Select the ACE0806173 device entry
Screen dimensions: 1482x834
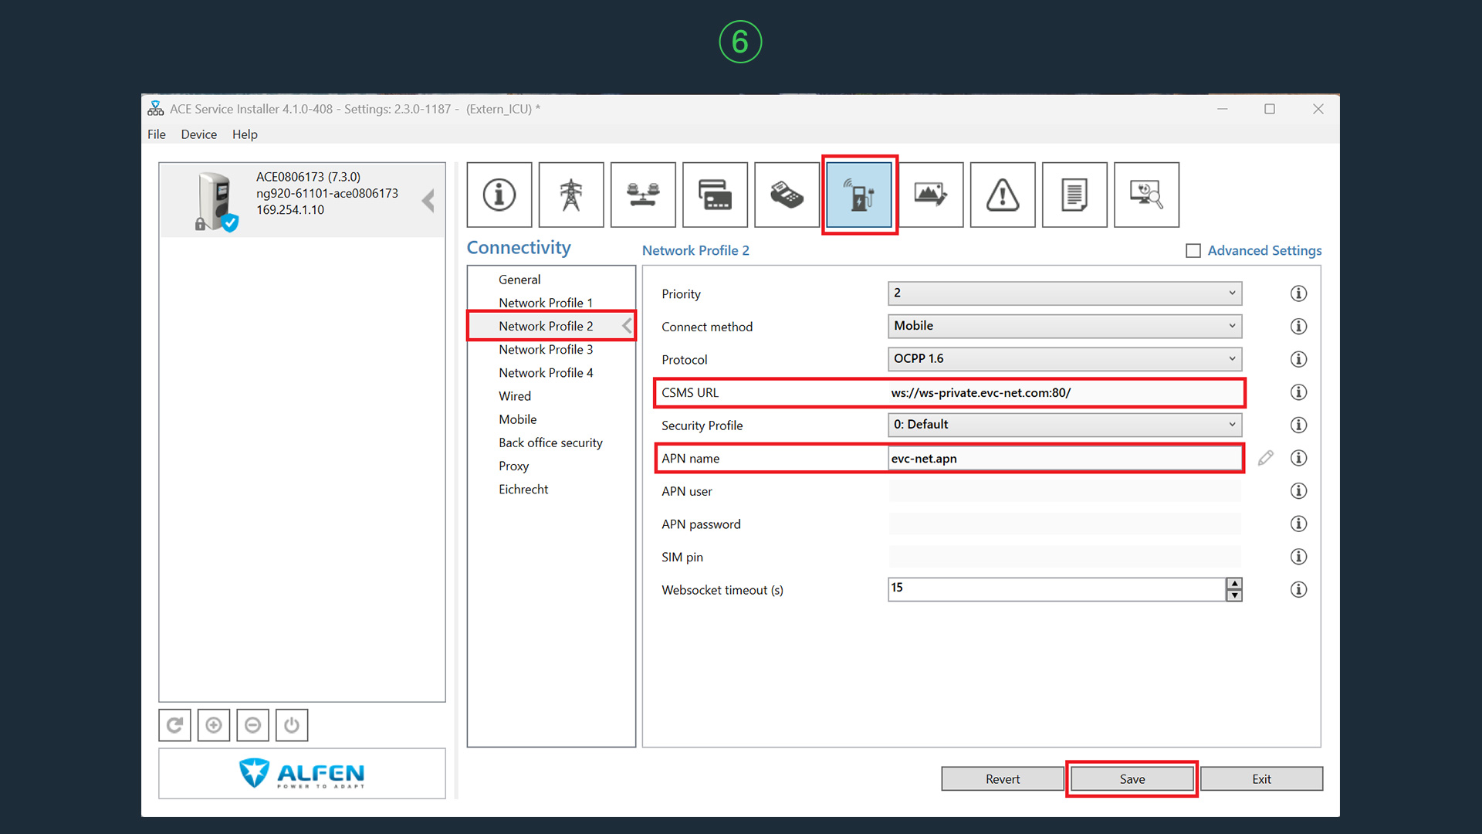point(302,200)
